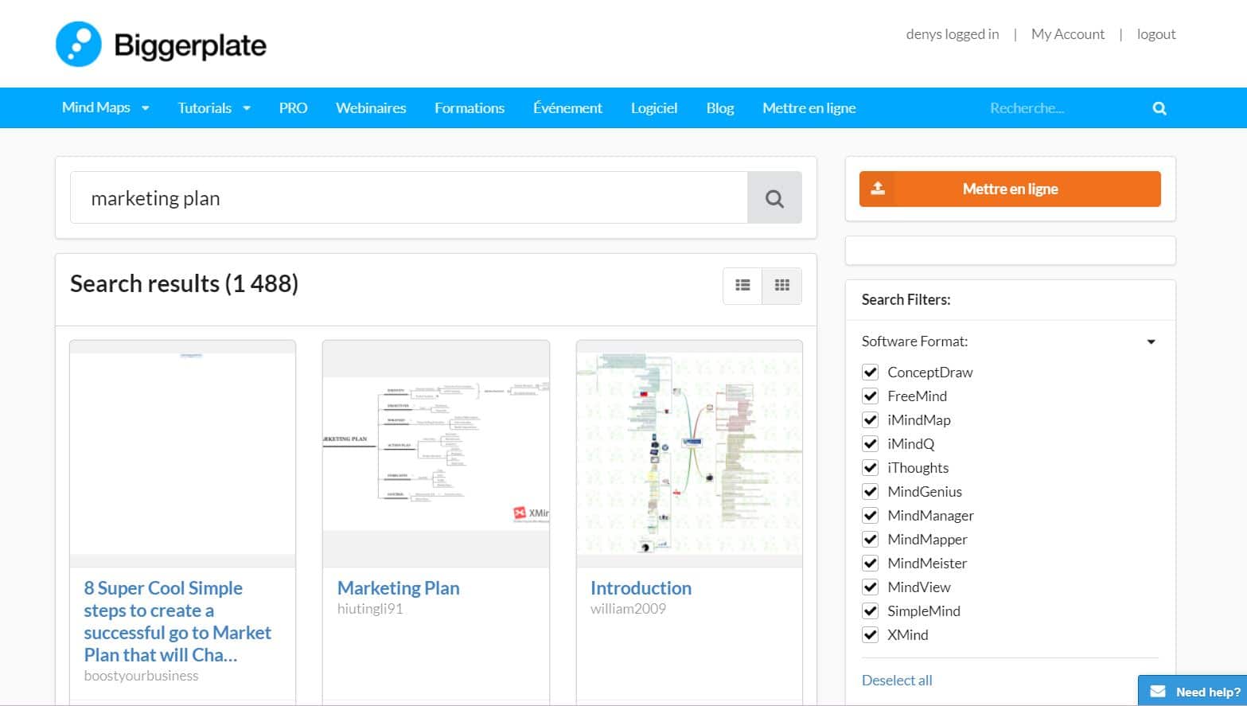
Task: Click the Search Filters: heading
Action: pyautogui.click(x=906, y=300)
